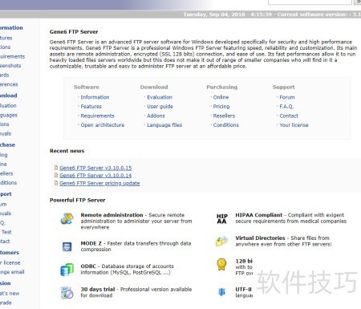Click the Gene6 FTP Server page title
The height and width of the screenshot is (309, 361).
point(74,31)
